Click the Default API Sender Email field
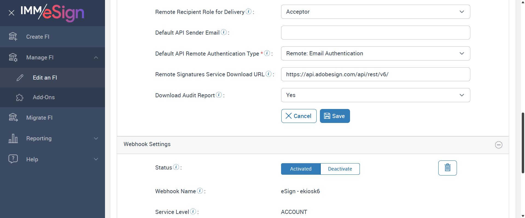Screen dimensions: 525x218 click(375, 33)
